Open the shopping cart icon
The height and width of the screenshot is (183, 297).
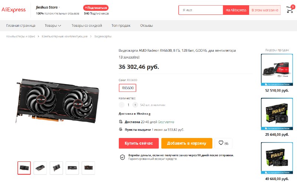point(290,10)
